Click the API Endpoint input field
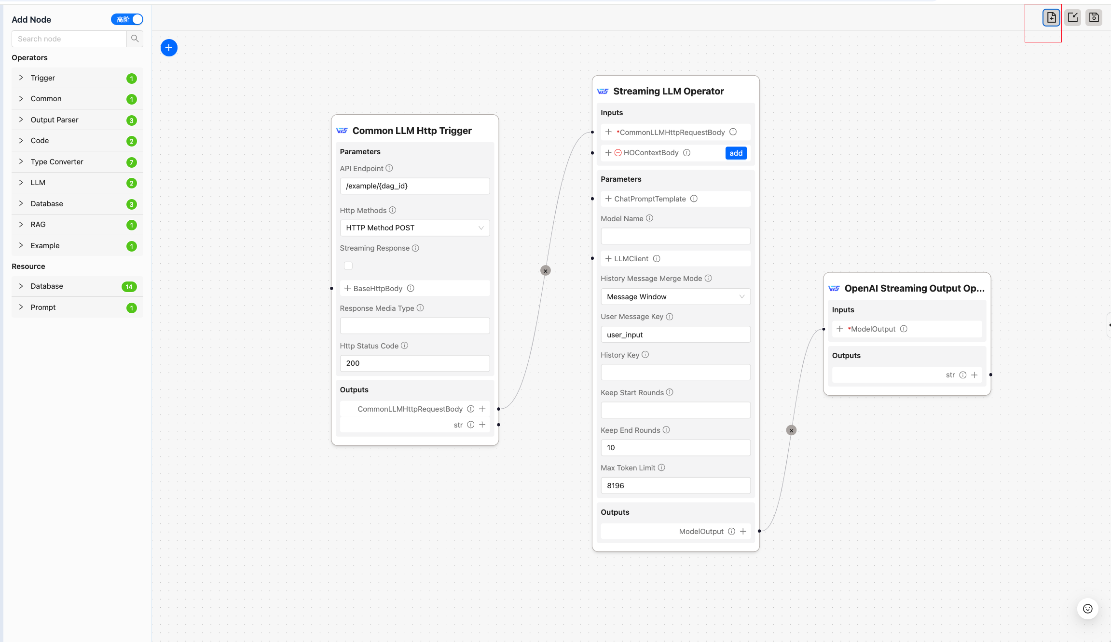The width and height of the screenshot is (1111, 642). [x=414, y=186]
